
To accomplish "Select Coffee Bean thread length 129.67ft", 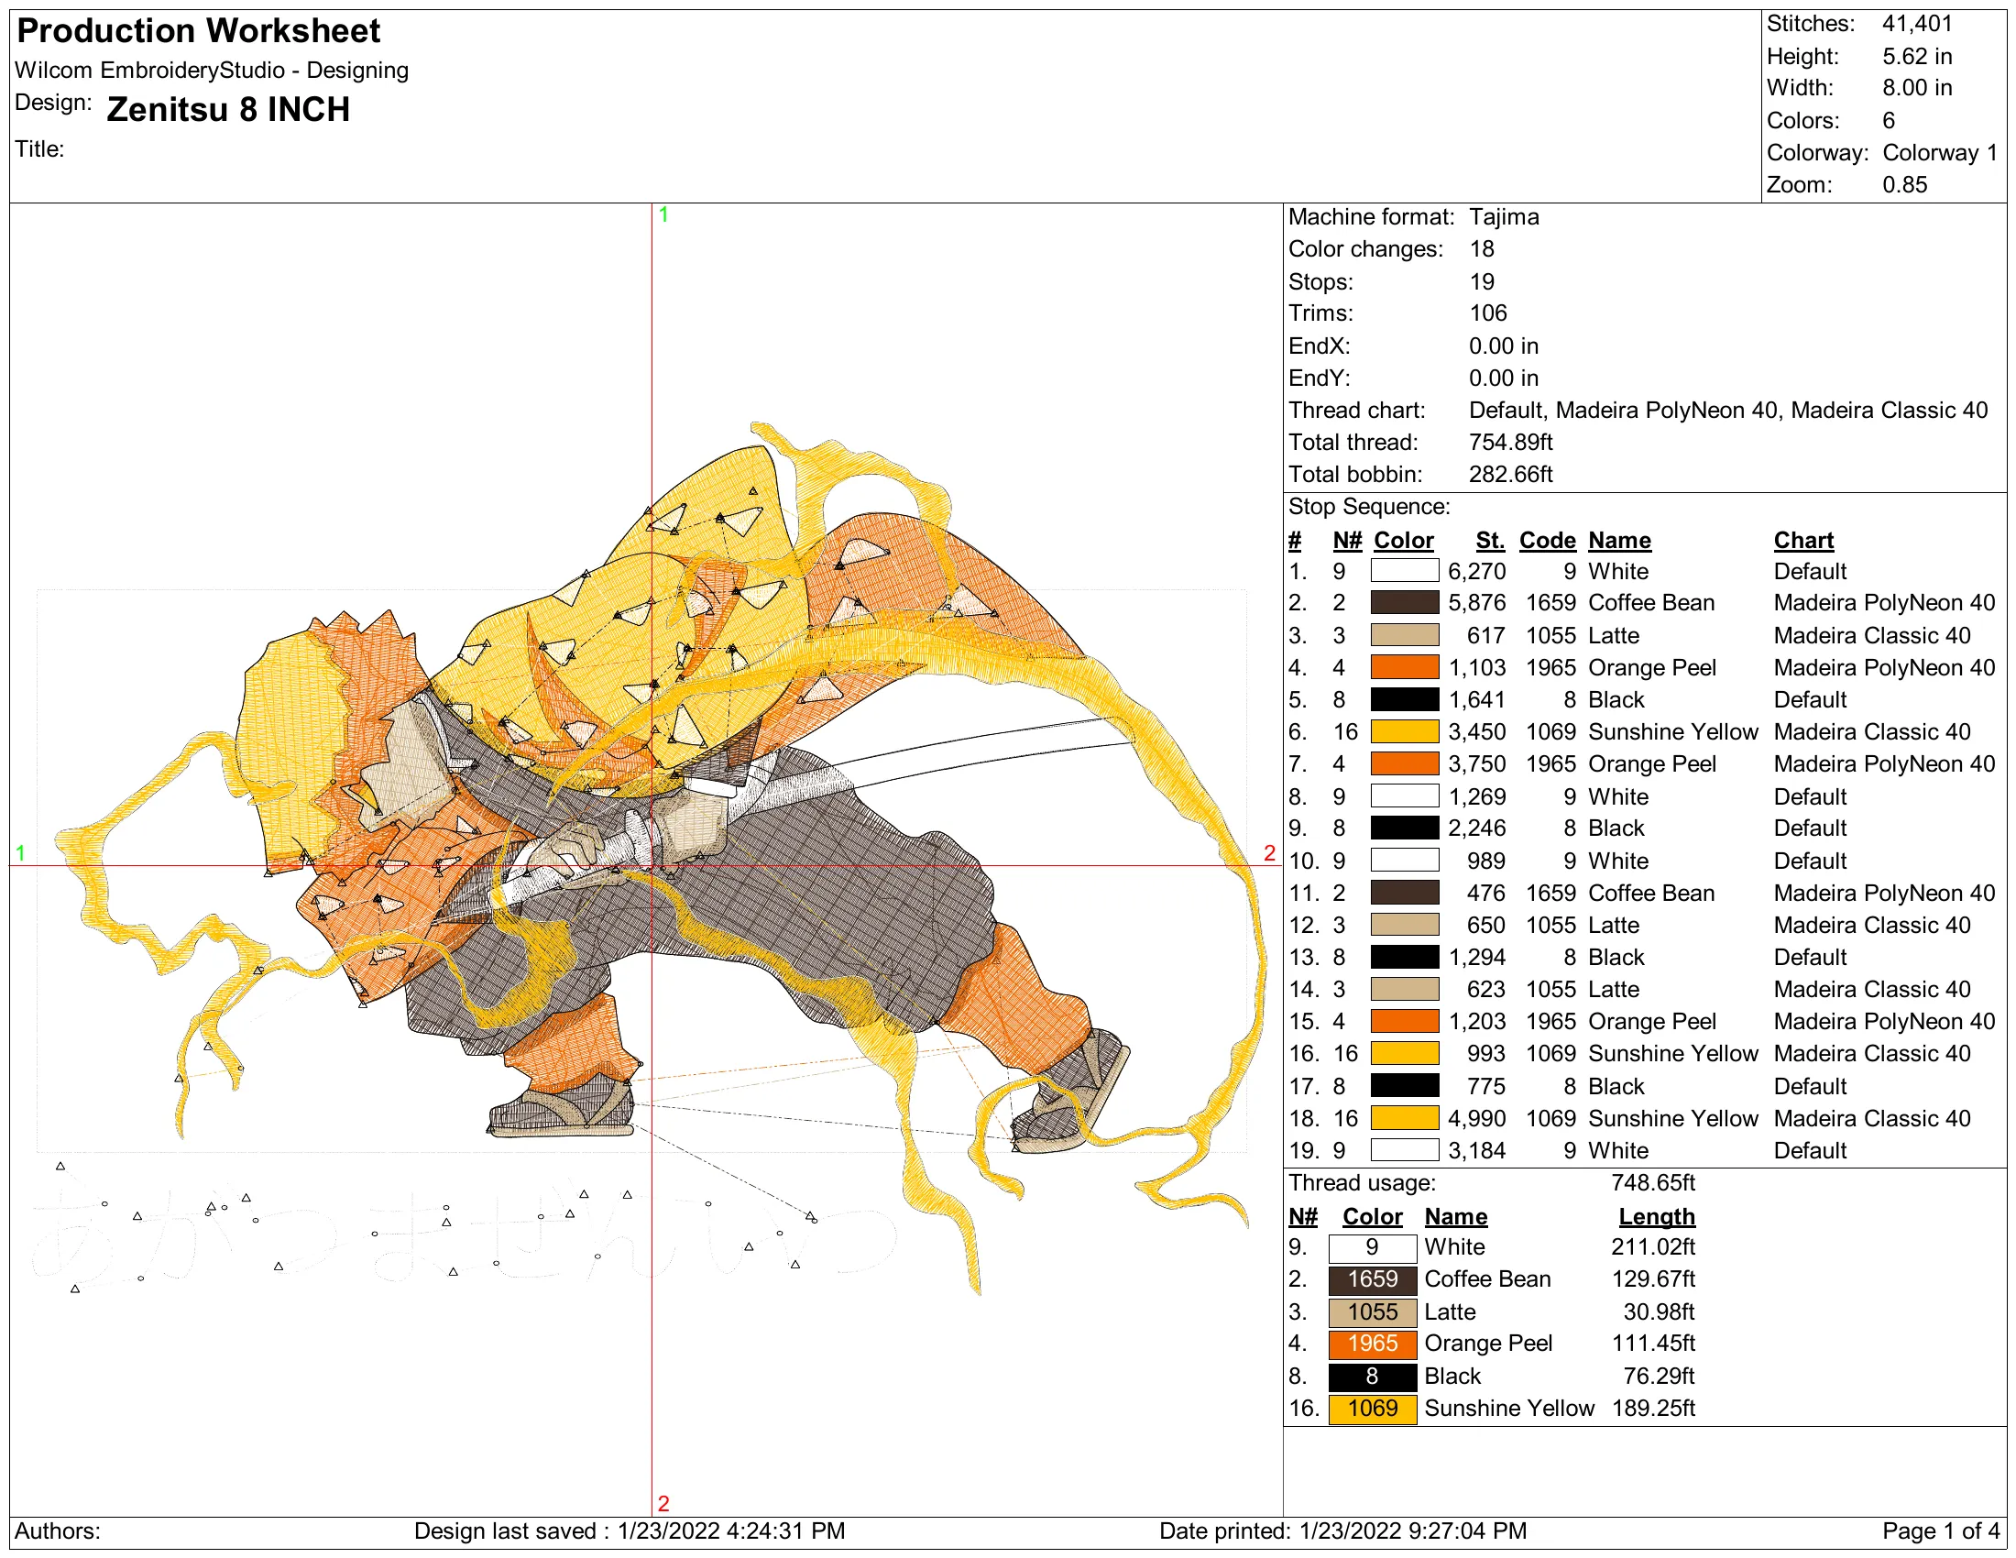I will pyautogui.click(x=1652, y=1279).
